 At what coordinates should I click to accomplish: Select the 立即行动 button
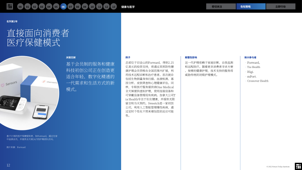tap(281, 6)
